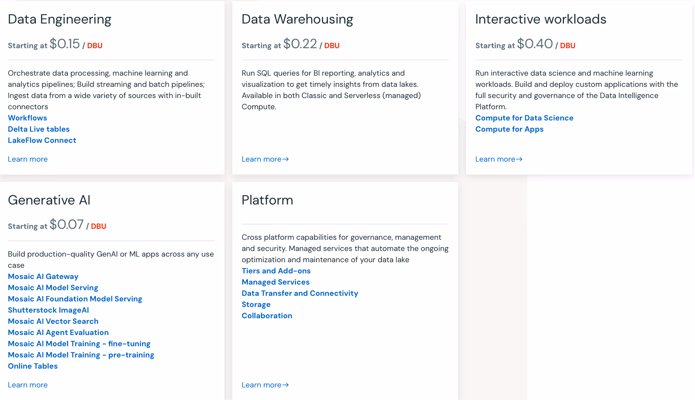Screen dimensions: 695x400
Task: Click the $0.40 price text
Action: point(535,44)
